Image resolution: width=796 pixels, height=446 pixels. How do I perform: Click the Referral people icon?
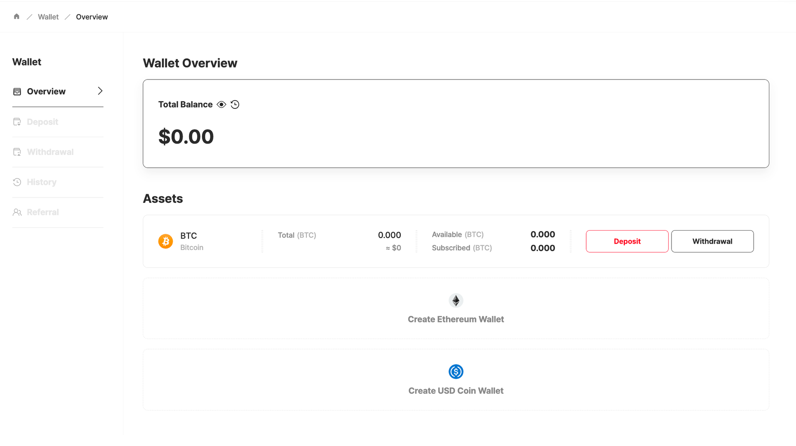tap(17, 212)
